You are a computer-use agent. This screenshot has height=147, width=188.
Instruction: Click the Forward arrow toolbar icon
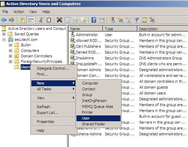coord(11,20)
